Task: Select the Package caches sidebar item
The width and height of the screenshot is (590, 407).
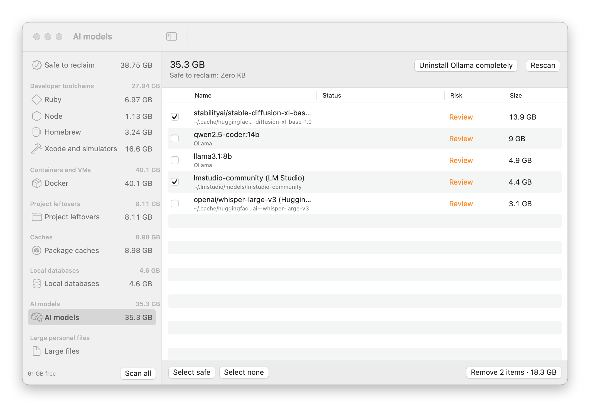Action: [92, 250]
